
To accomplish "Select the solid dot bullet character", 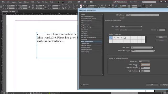I will (111, 38).
